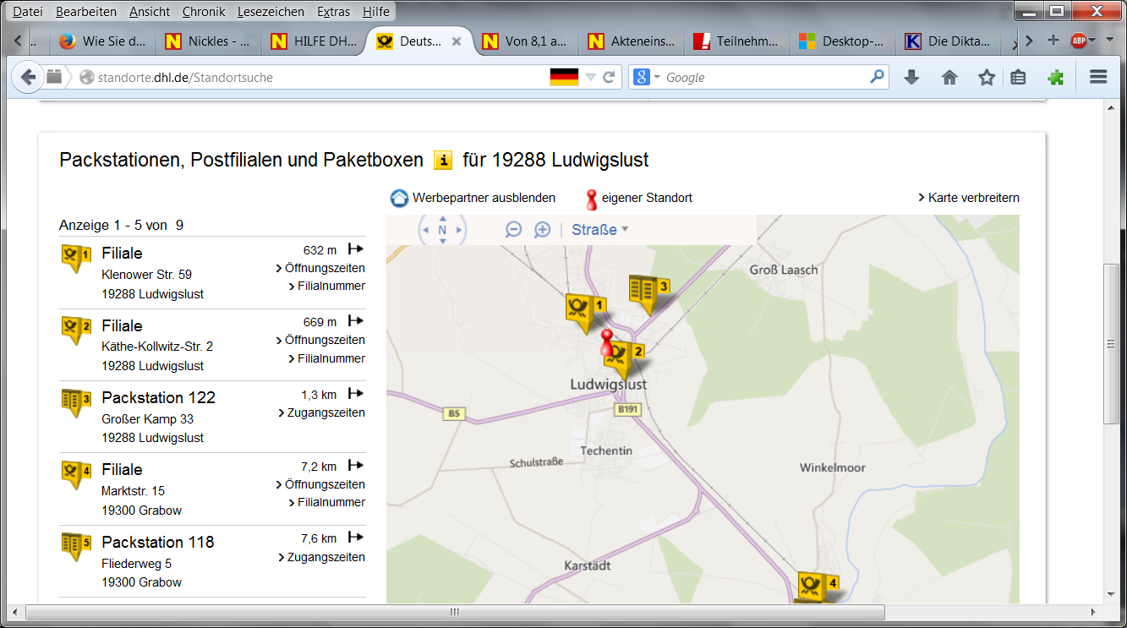Click the map compass north control

[x=442, y=229]
